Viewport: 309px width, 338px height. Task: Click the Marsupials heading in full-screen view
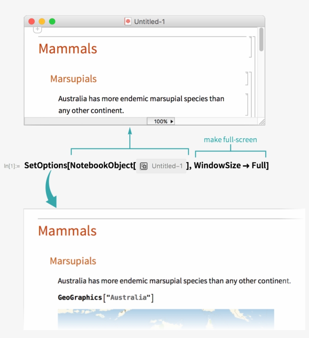(x=73, y=261)
